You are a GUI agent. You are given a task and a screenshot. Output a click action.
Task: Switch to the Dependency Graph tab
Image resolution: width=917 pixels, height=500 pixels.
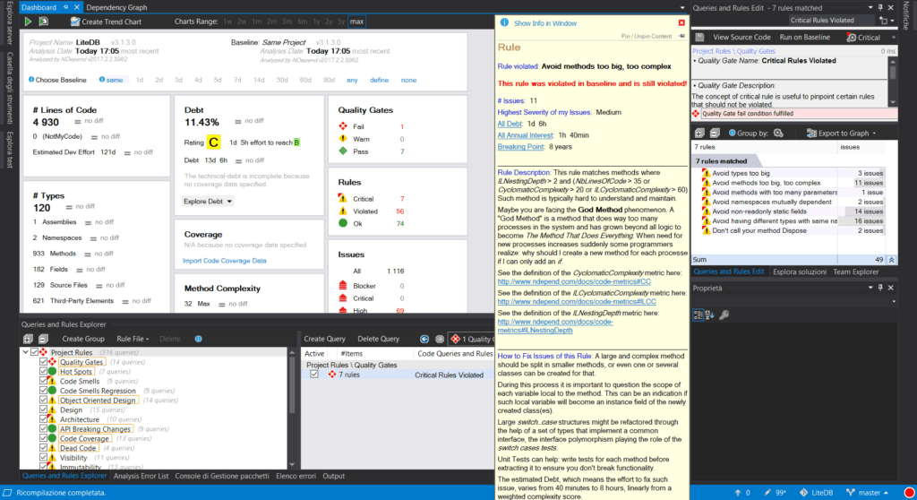tap(117, 7)
